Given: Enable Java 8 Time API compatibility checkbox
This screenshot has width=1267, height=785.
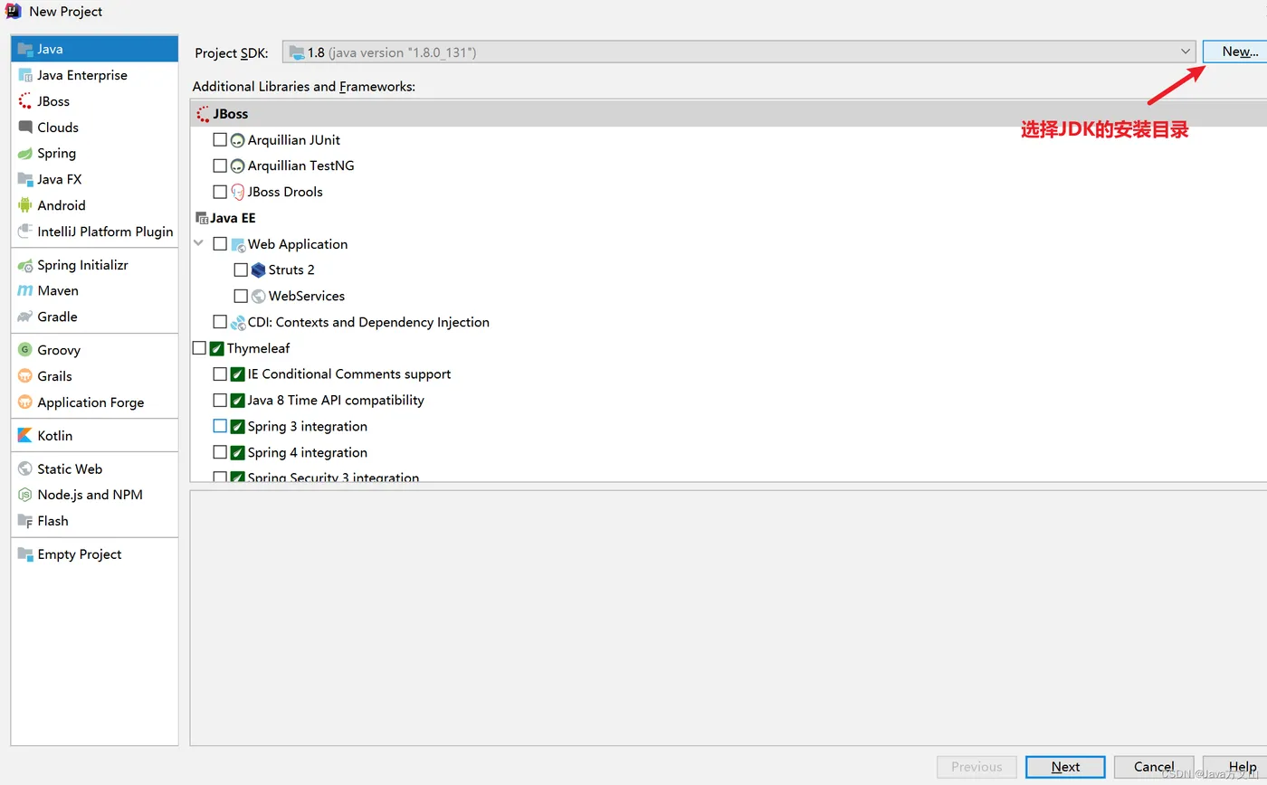Looking at the screenshot, I should (x=220, y=400).
